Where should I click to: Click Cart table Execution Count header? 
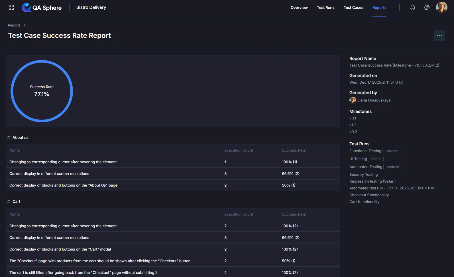(239, 214)
